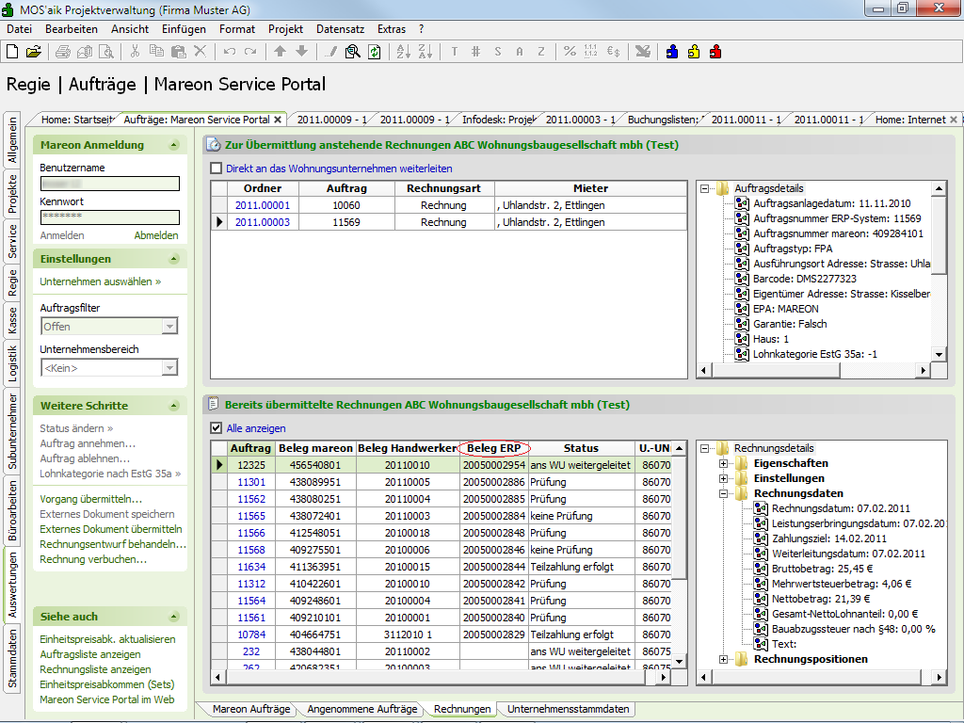Click the new document toolbar icon

pyautogui.click(x=12, y=52)
